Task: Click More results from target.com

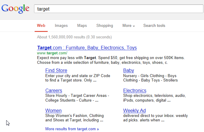Action: pos(72,129)
